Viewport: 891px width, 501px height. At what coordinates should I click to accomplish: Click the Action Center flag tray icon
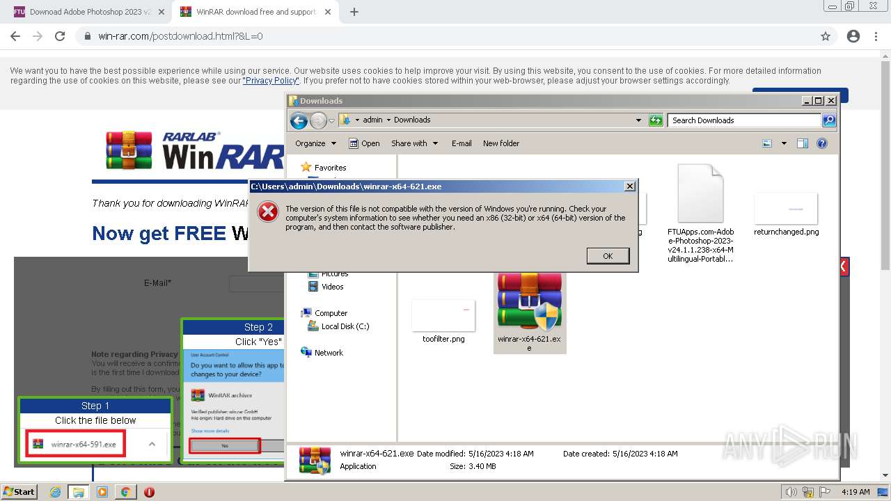(824, 492)
